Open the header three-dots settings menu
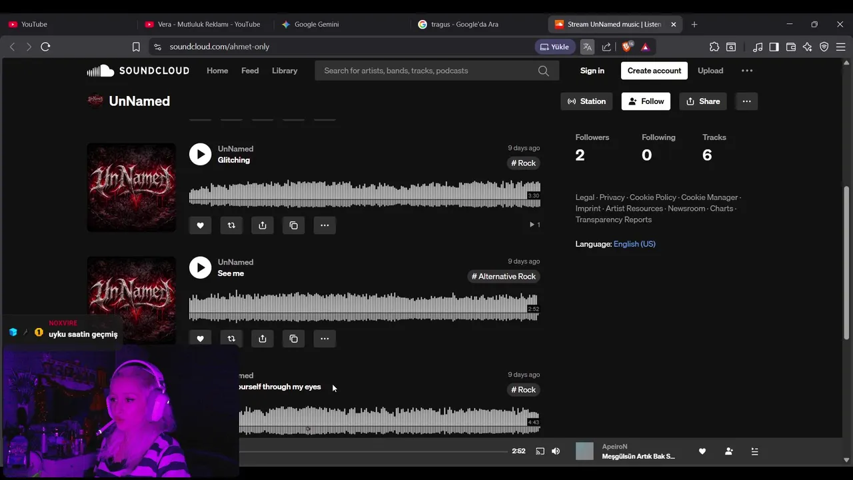 tap(747, 71)
